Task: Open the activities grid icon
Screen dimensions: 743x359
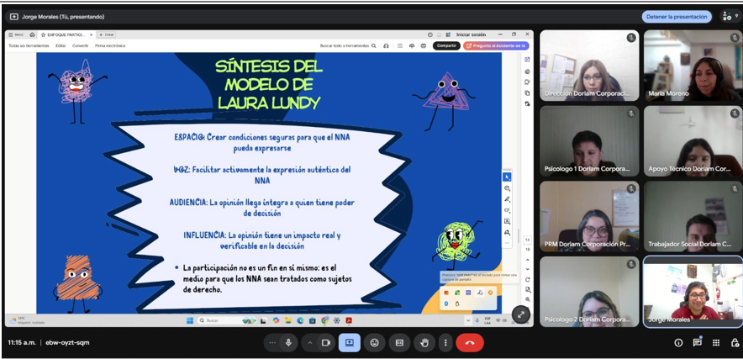Action: point(716,342)
